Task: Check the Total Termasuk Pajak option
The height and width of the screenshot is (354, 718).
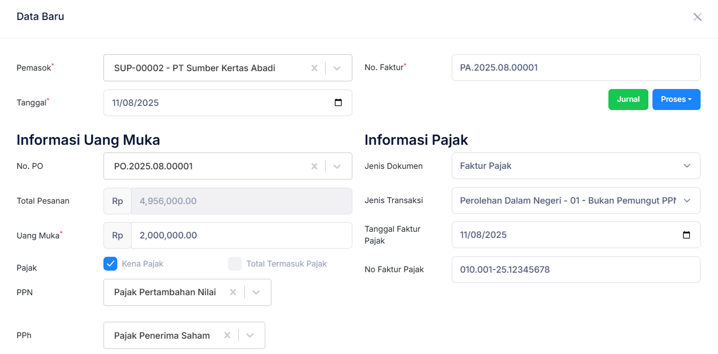Action: pyautogui.click(x=235, y=263)
